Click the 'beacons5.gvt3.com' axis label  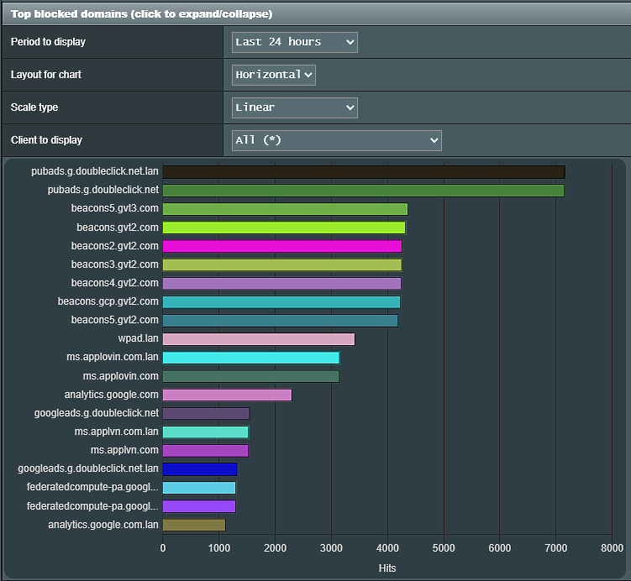tap(115, 208)
